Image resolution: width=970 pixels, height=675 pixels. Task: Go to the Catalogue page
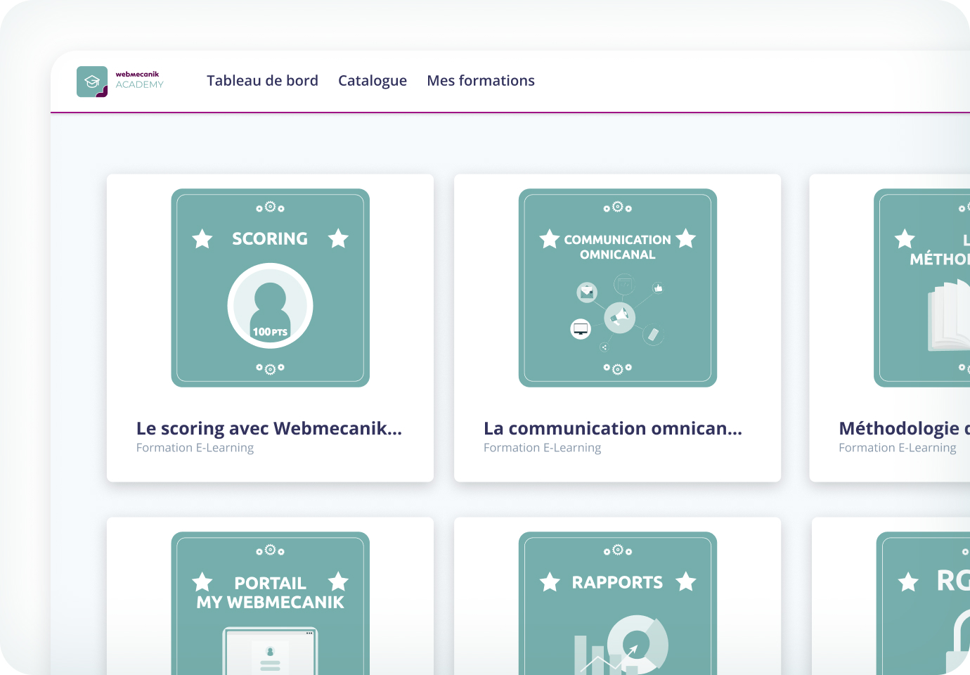372,81
